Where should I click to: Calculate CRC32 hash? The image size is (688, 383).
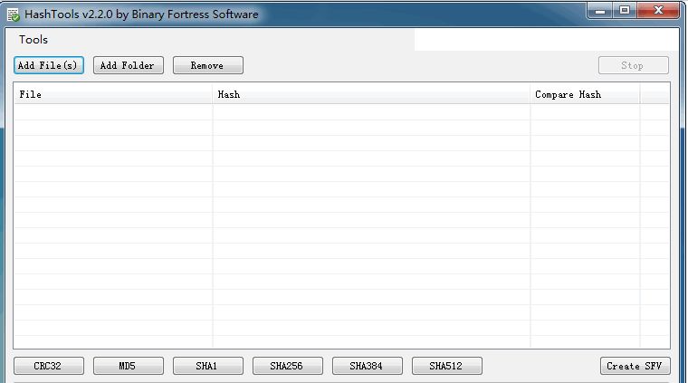point(49,366)
